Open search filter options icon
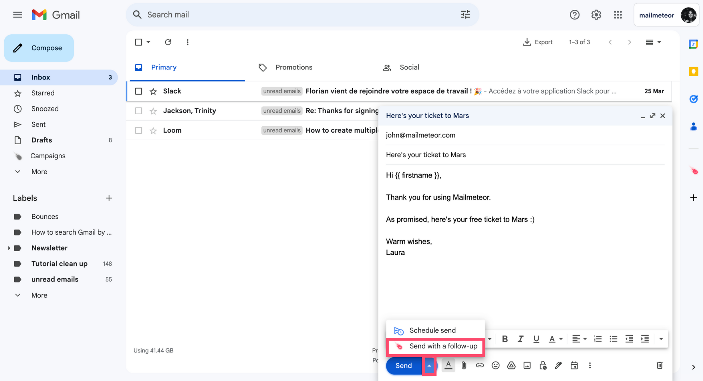 point(465,14)
